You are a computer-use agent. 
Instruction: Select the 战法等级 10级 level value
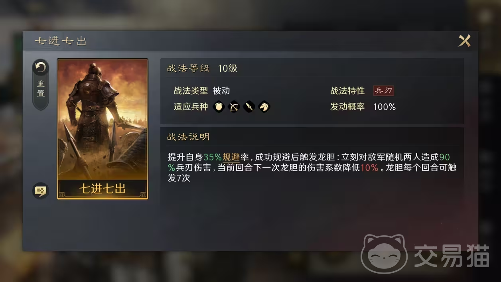[228, 68]
